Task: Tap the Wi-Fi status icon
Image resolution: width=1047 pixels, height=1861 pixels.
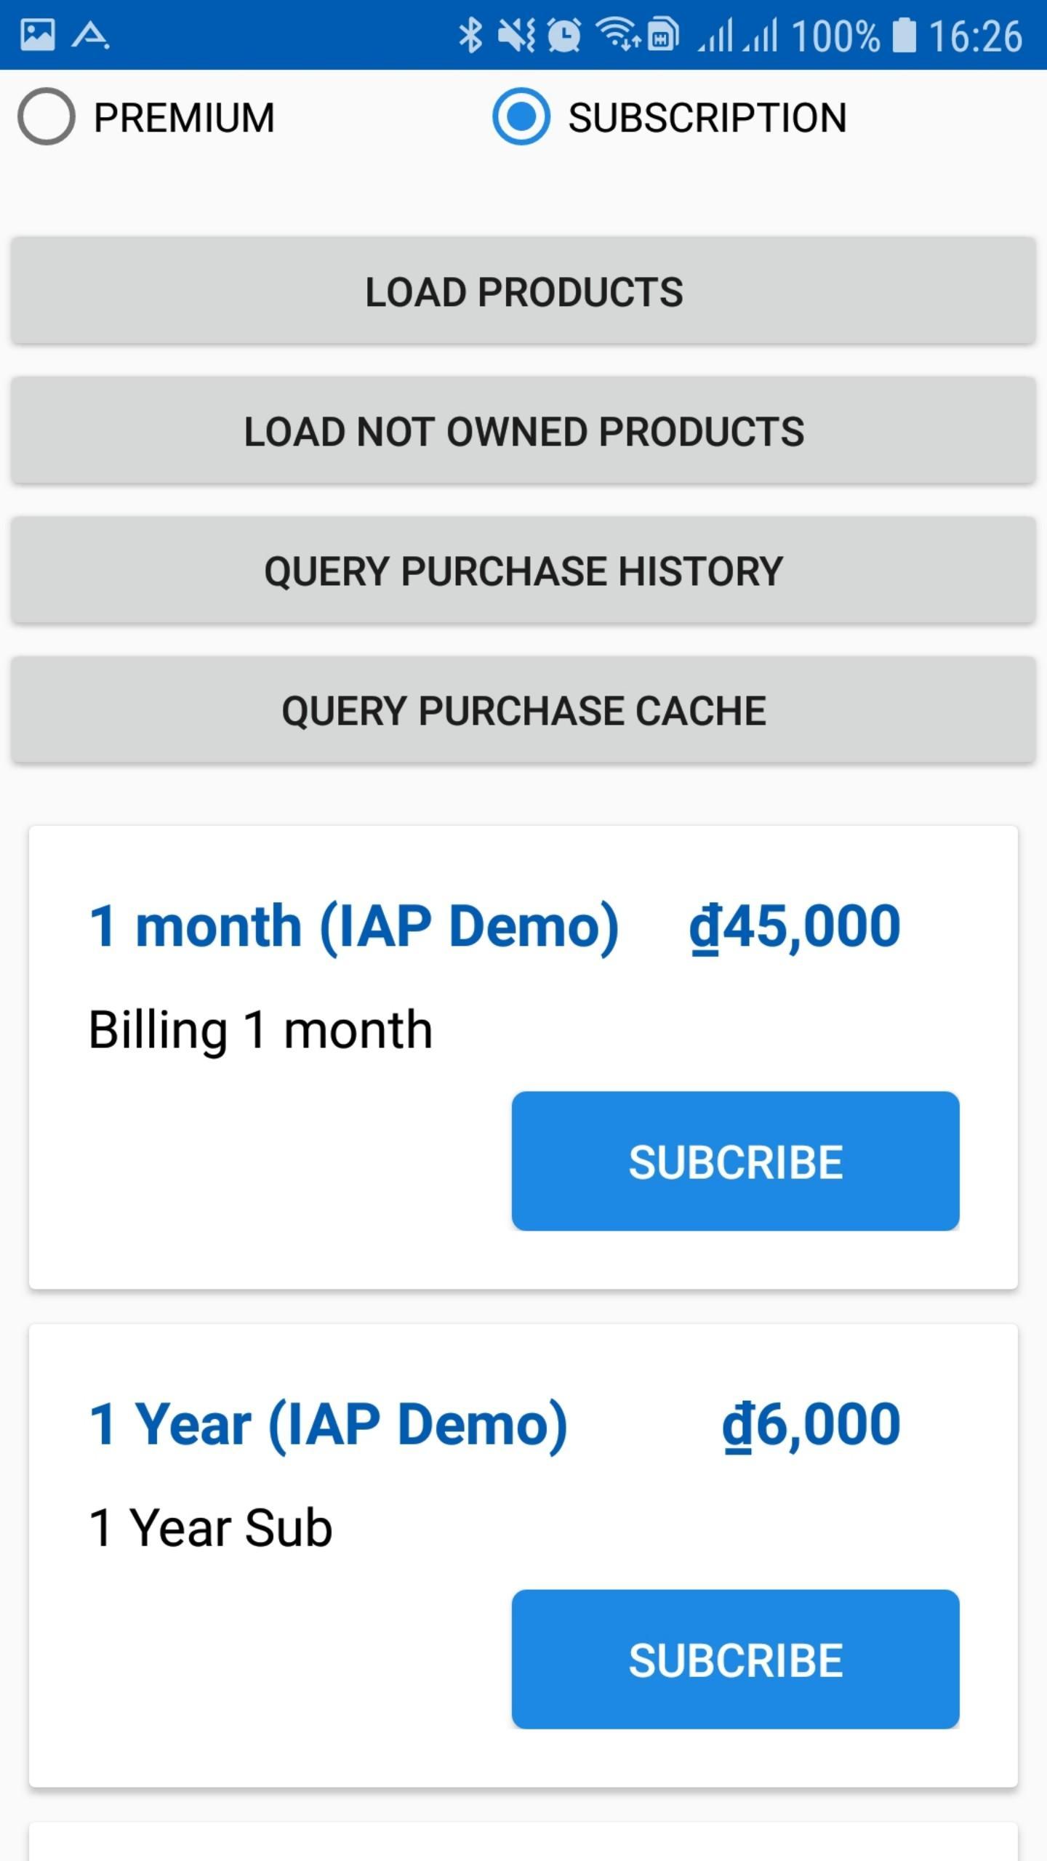Action: pos(617,35)
